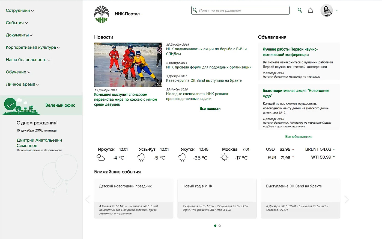Image resolution: width=382 pixels, height=239 pixels.
Task: Open notifications bell icon
Action: point(310,11)
